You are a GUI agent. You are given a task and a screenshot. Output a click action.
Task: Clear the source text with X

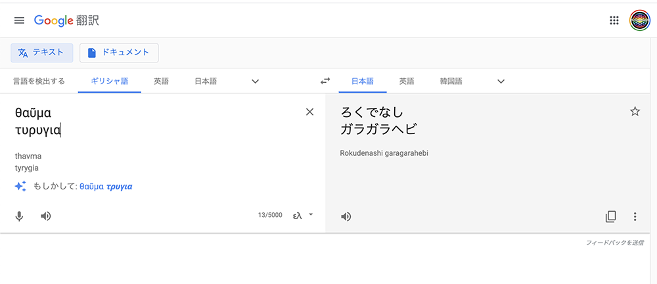click(x=310, y=112)
